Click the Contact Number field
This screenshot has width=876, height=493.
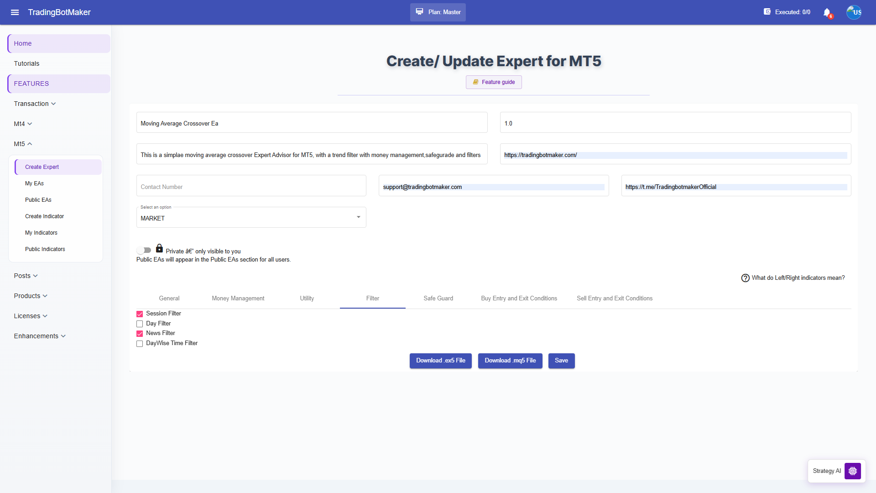click(x=251, y=186)
